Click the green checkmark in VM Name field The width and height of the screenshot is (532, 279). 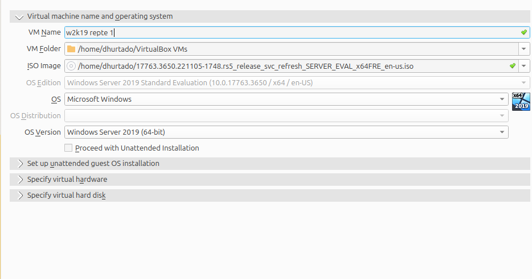[523, 32]
